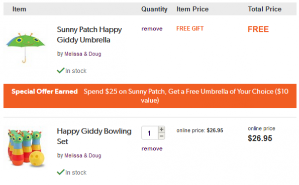Open the bowling set product thumbnail
This screenshot has width=299, height=185.
tap(26, 148)
